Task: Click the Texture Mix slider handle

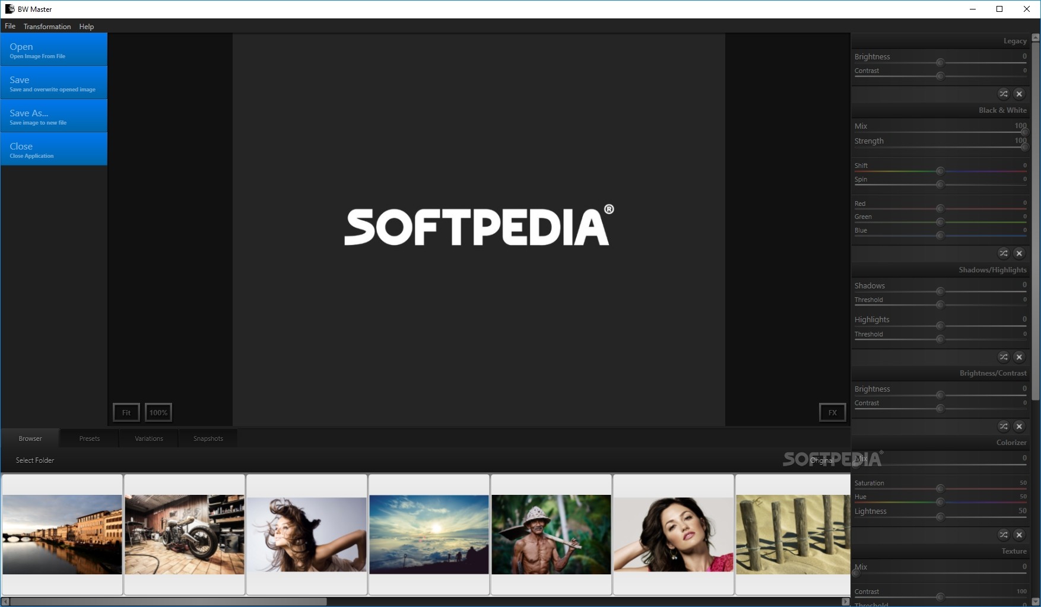Action: coord(856,573)
